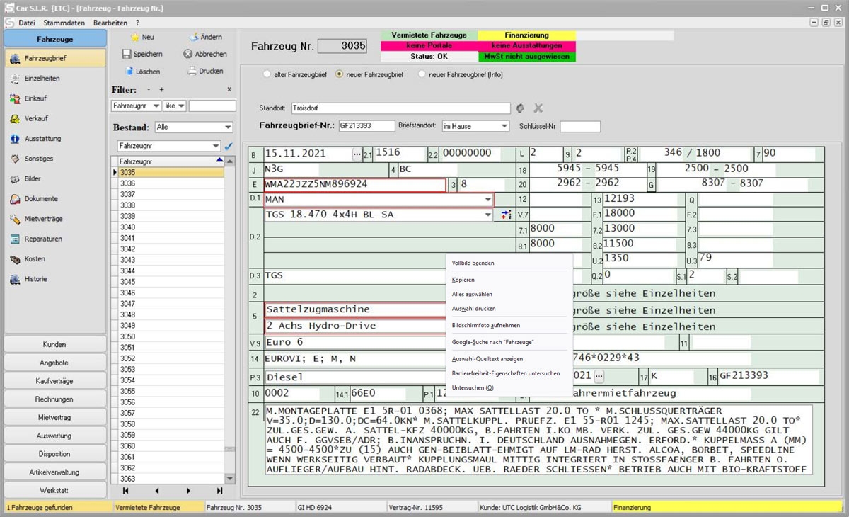Click the Speichern save icon

click(127, 54)
